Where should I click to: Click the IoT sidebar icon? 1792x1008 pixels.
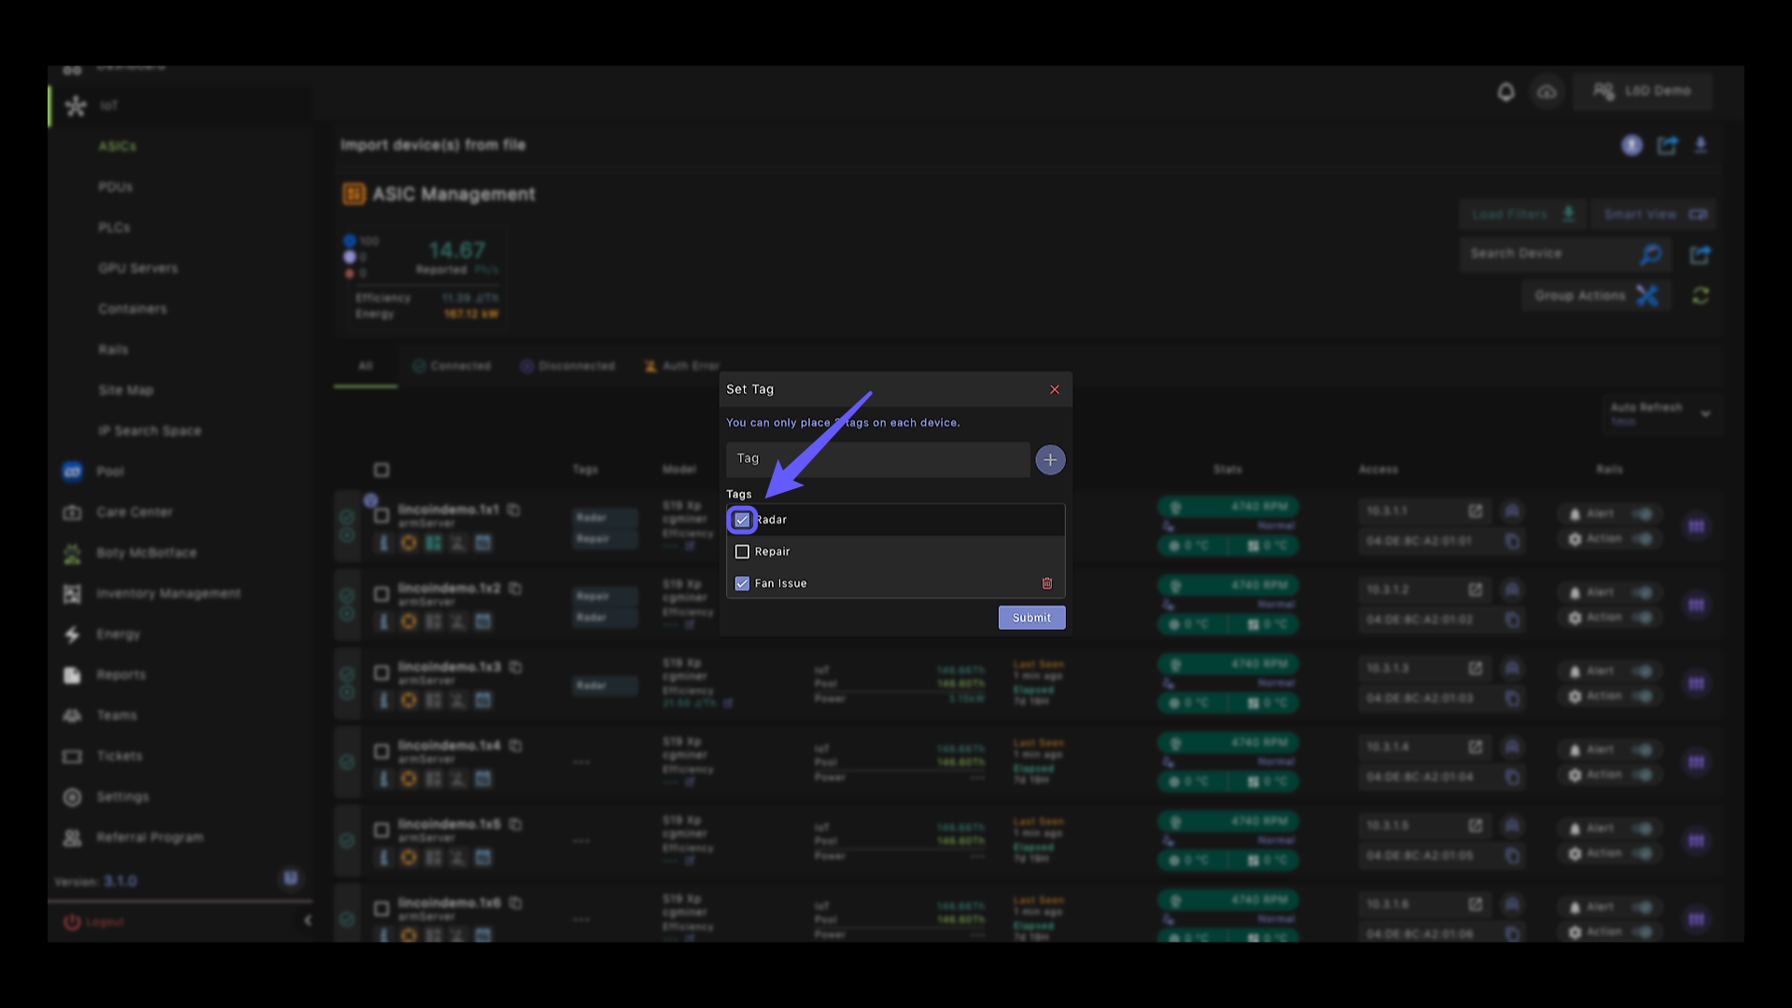pyautogui.click(x=76, y=106)
